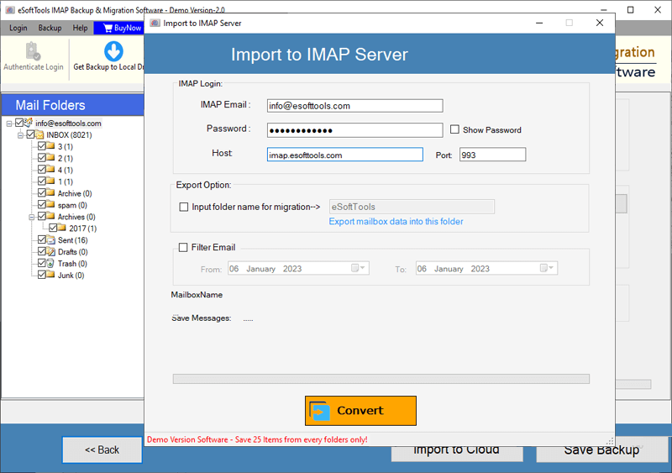
Task: Uncheck the Trash (0) checkbox
Action: 41,263
